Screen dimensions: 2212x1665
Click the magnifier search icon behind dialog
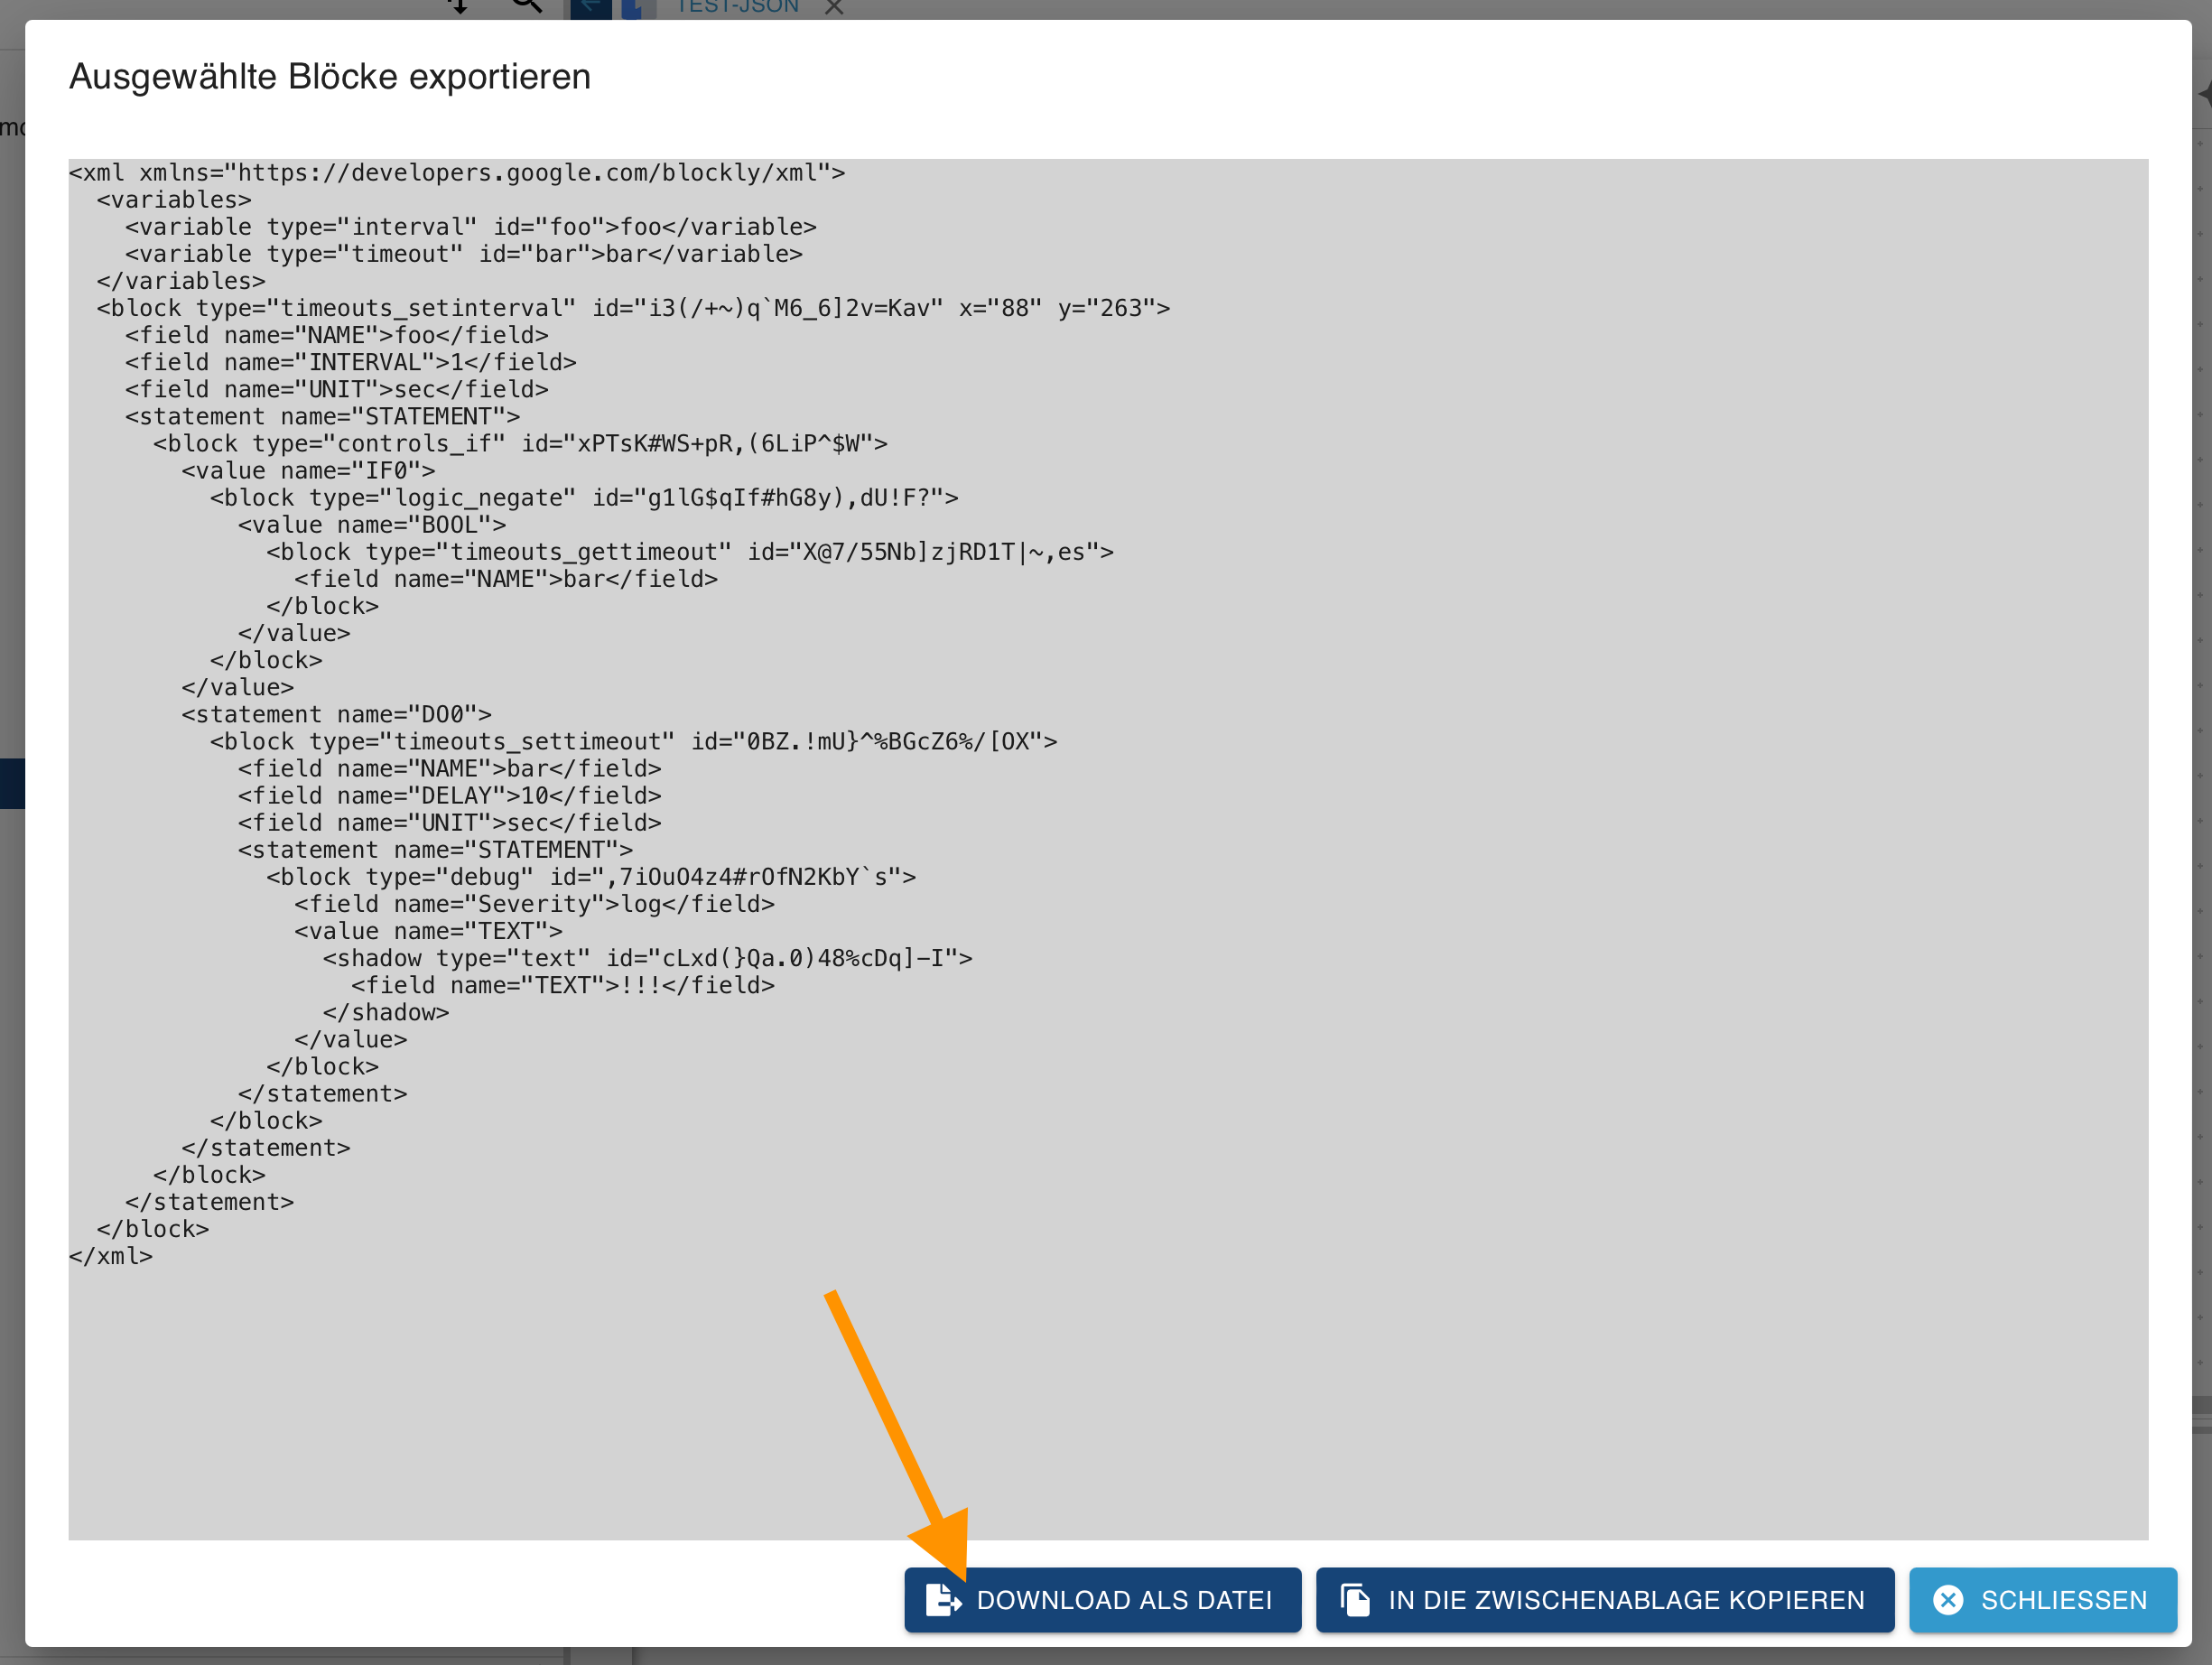pos(526,6)
